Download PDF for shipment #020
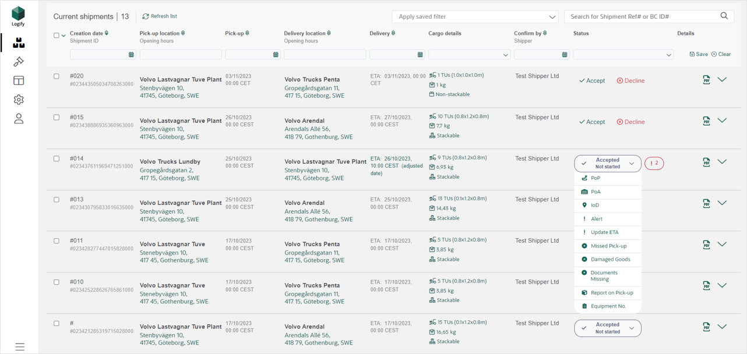 click(x=706, y=80)
